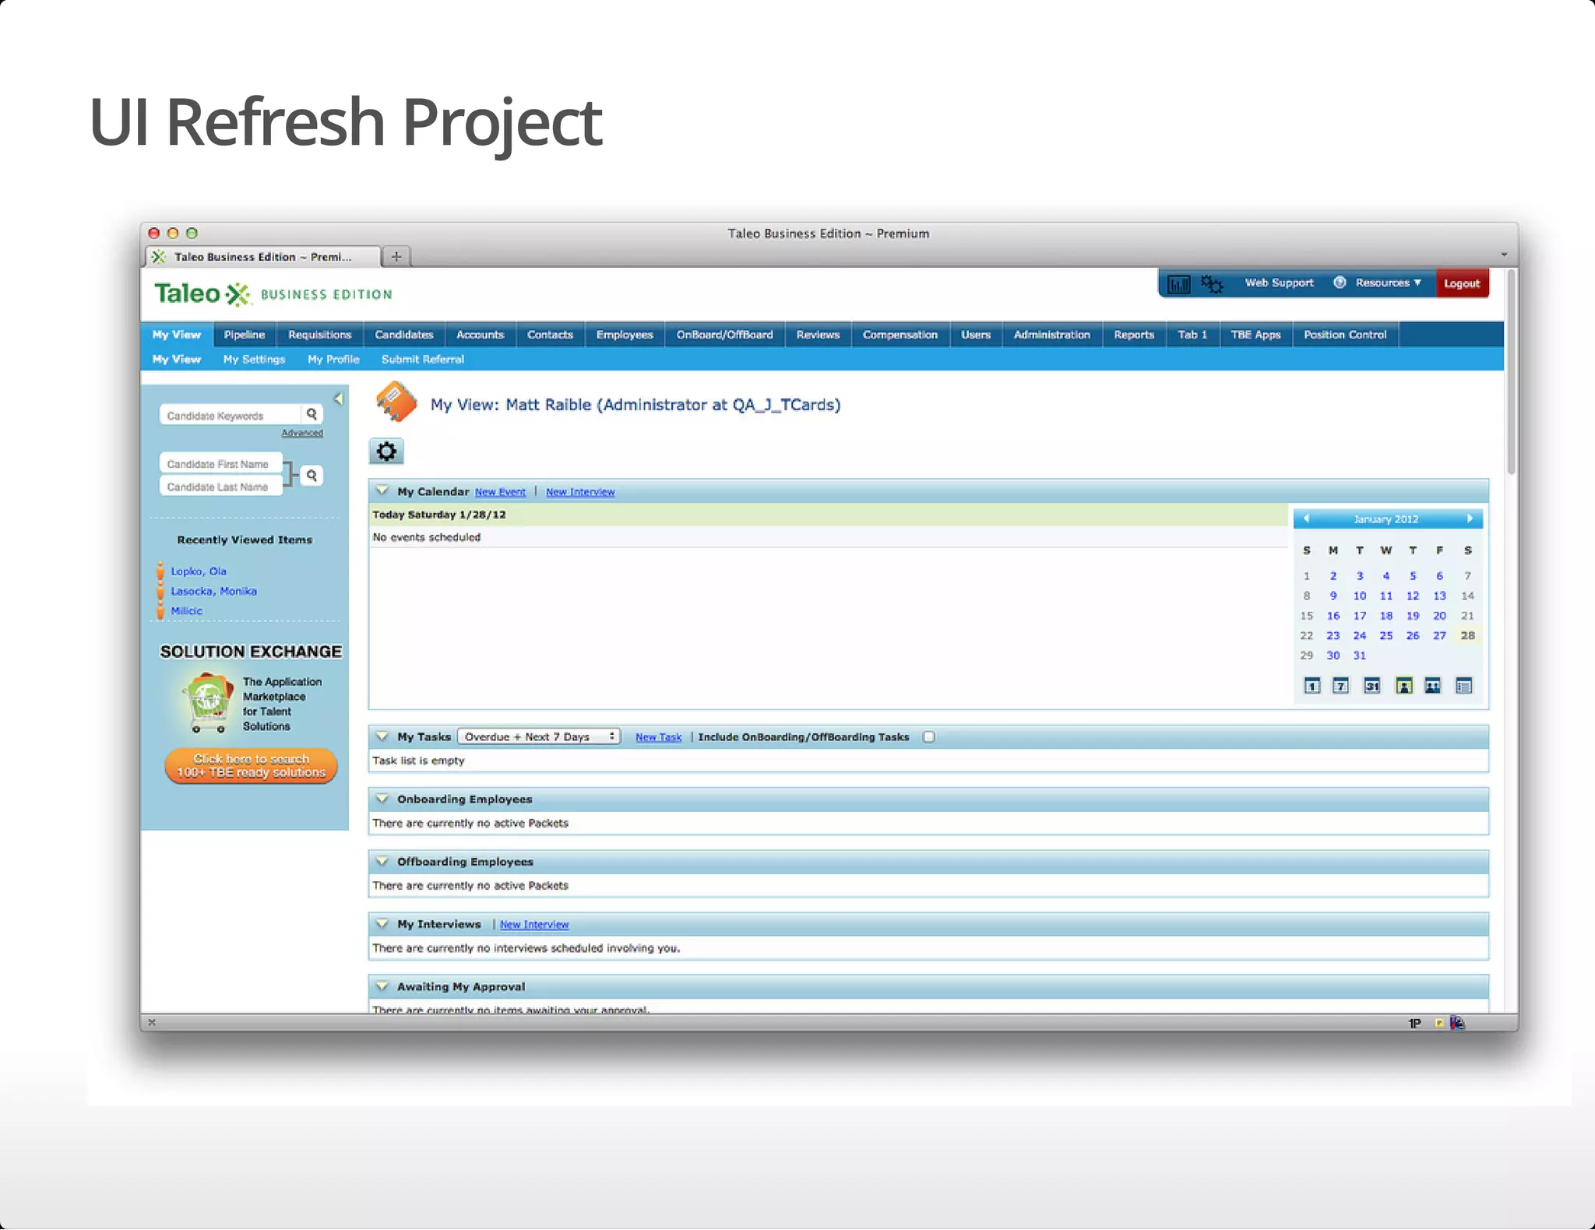The width and height of the screenshot is (1595, 1230).
Task: Open the OnBoard/OffBoard tab
Action: 725,335
